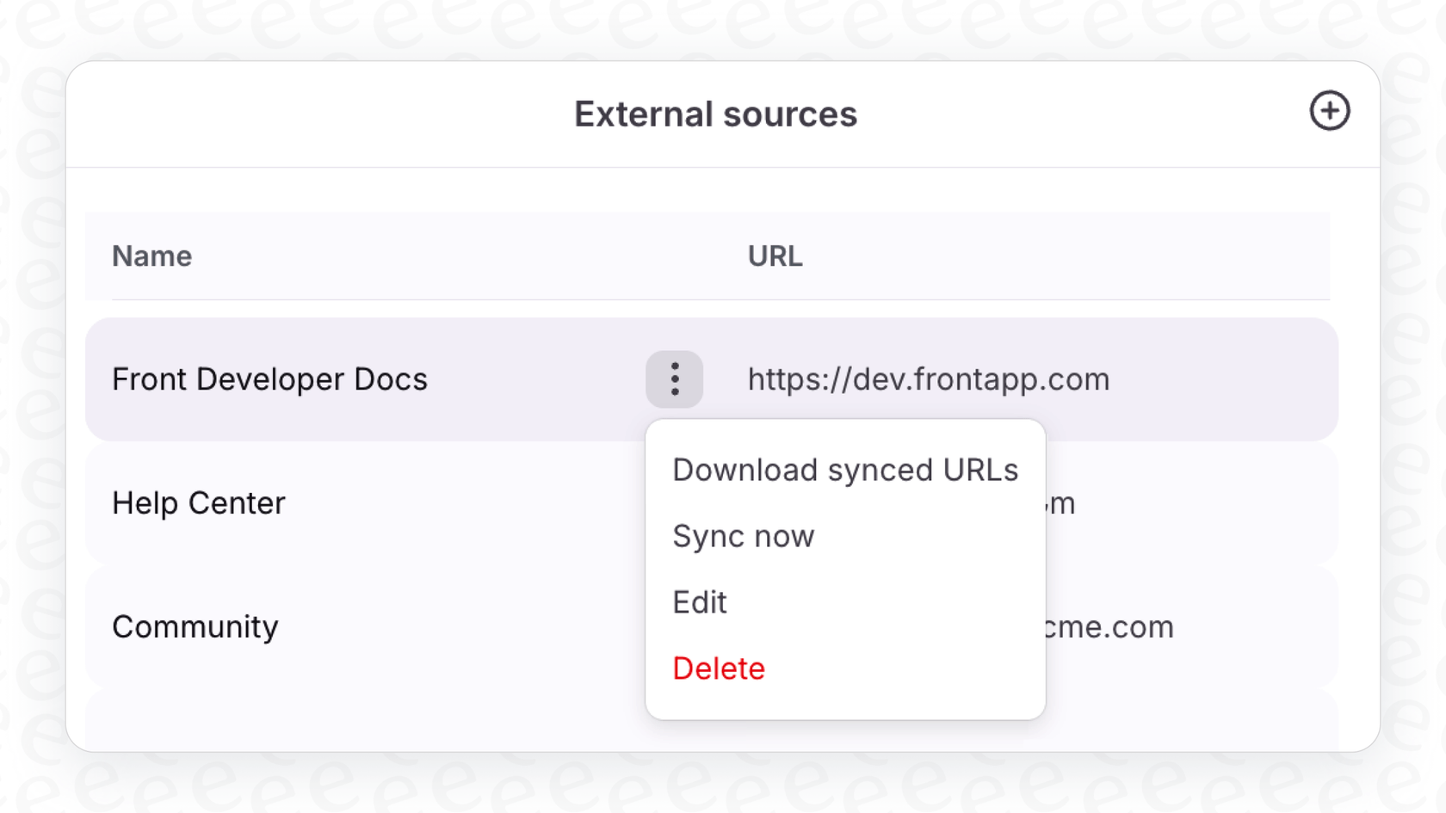This screenshot has height=813, width=1446.
Task: Click the Help Center source name
Action: pos(198,502)
